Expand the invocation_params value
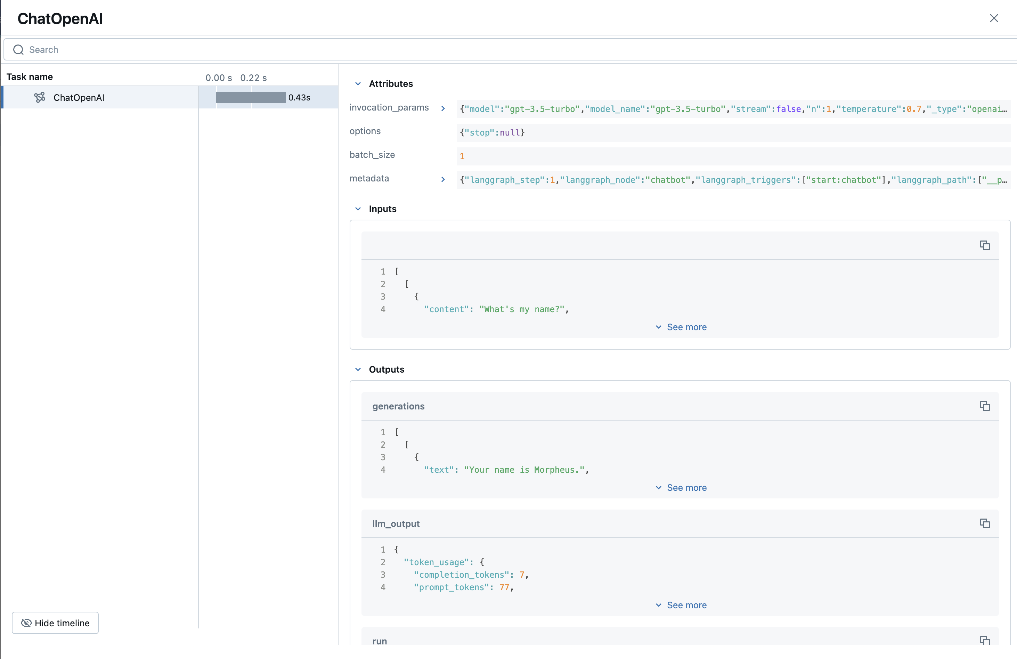 pos(443,108)
